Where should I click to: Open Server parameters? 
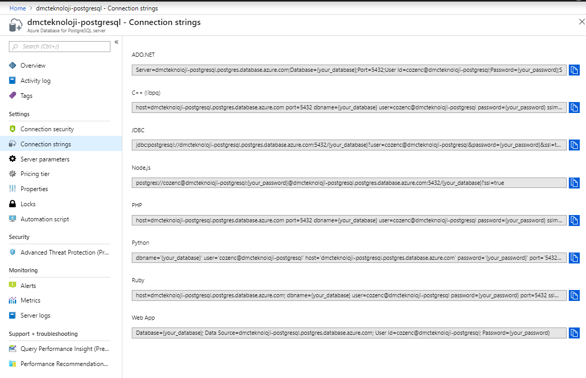45,159
